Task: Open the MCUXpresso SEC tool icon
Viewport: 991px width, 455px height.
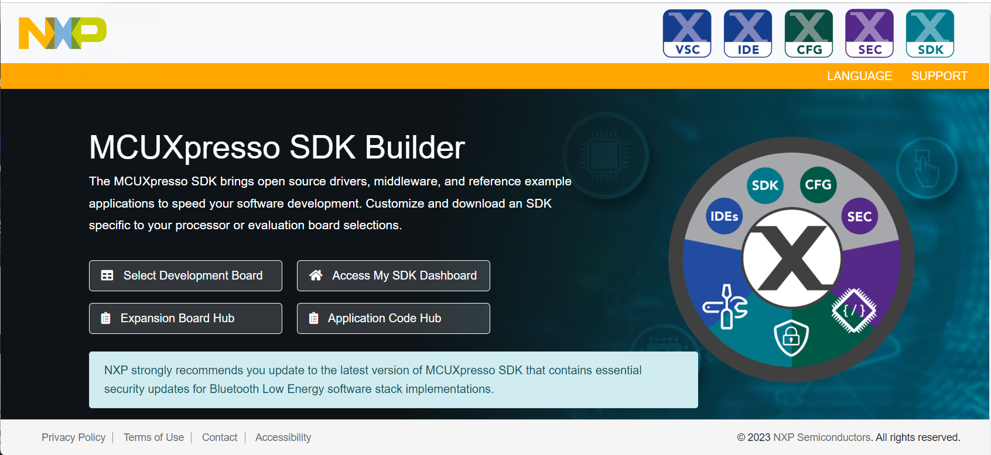Action: (x=870, y=33)
